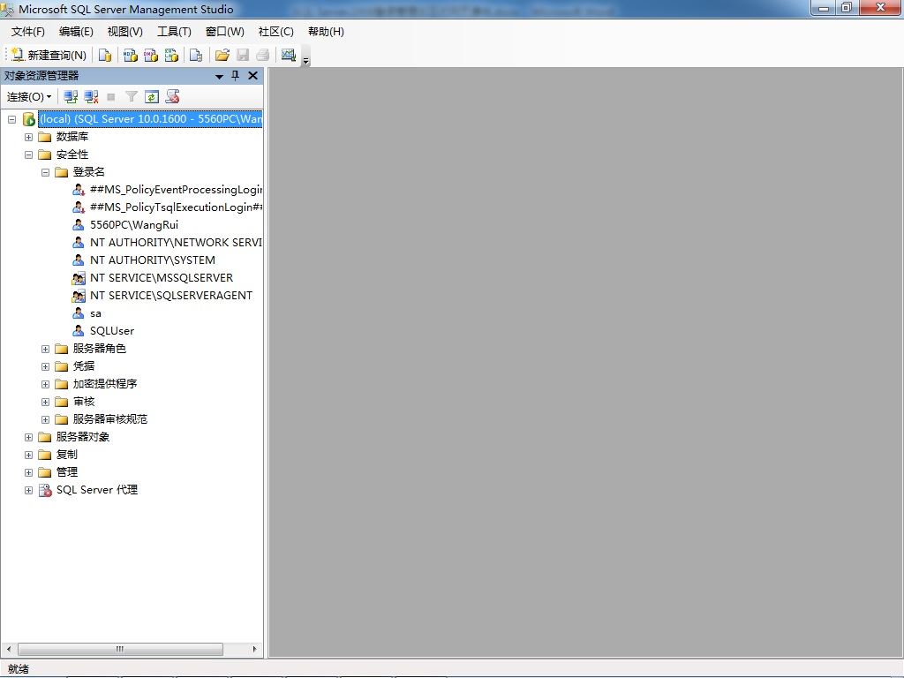Click the 新建查询(N) new query button
This screenshot has height=678, width=904.
(49, 55)
